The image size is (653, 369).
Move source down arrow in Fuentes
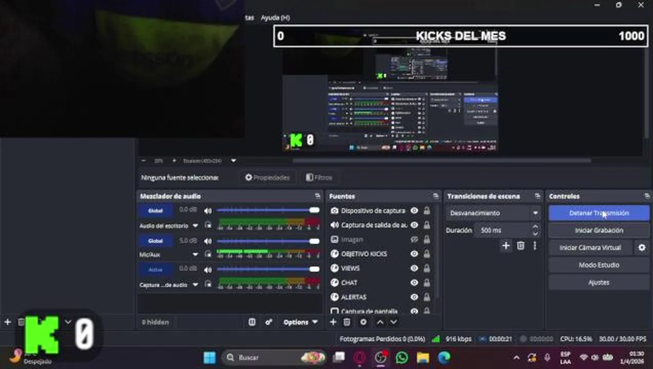pyautogui.click(x=394, y=322)
